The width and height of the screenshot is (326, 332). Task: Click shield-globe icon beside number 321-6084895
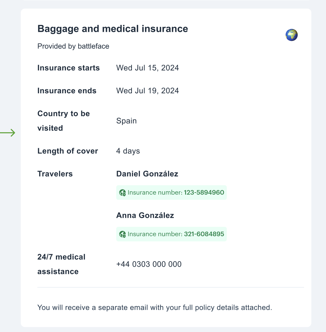coord(122,234)
